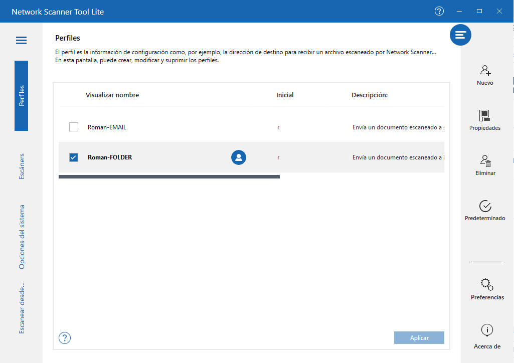
Task: Set the profile as Predeterminado
Action: [x=485, y=211]
